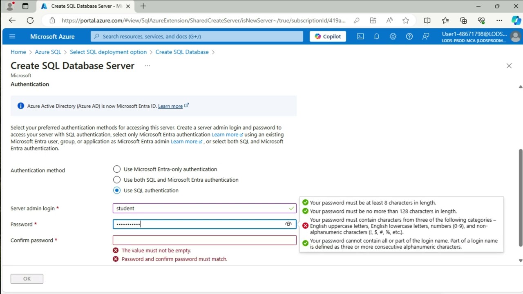Click the Azure search resources box
This screenshot has width=523, height=294.
197,36
